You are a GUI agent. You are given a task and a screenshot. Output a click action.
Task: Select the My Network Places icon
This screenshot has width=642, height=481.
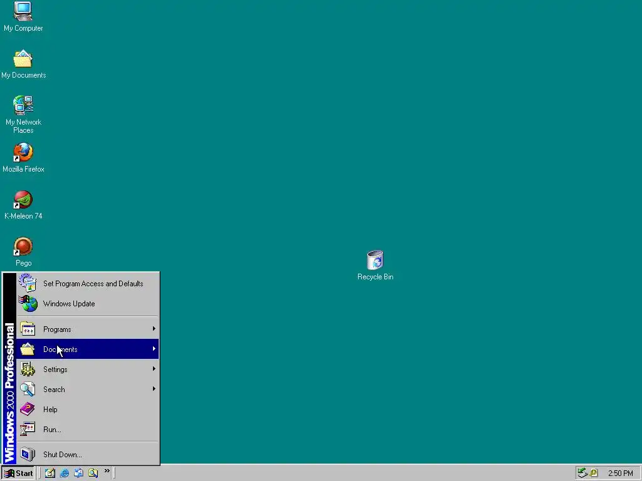pos(23,115)
